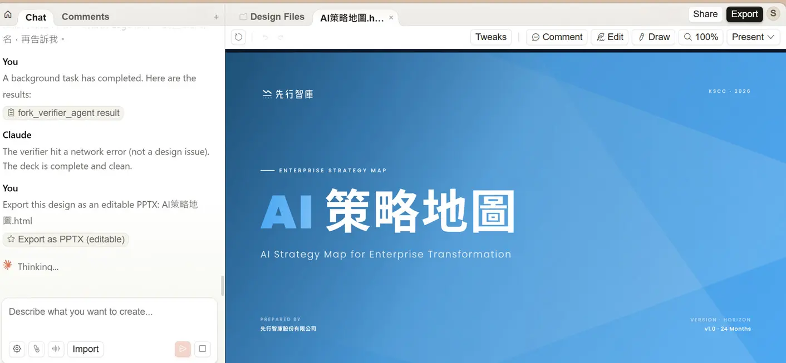
Task: Click the undo arrow in the toolbar
Action: click(x=265, y=37)
